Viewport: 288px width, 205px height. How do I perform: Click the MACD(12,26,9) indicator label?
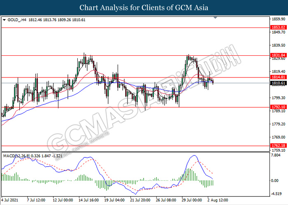point(16,156)
